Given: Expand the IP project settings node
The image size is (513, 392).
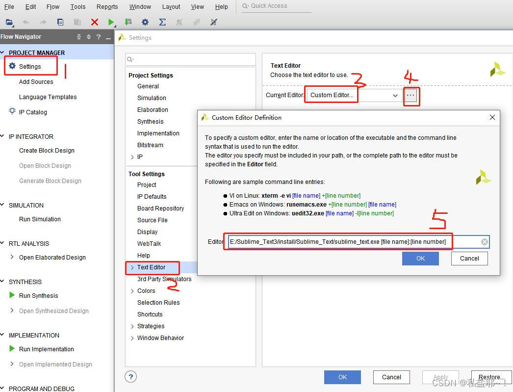Looking at the screenshot, I should pos(132,157).
